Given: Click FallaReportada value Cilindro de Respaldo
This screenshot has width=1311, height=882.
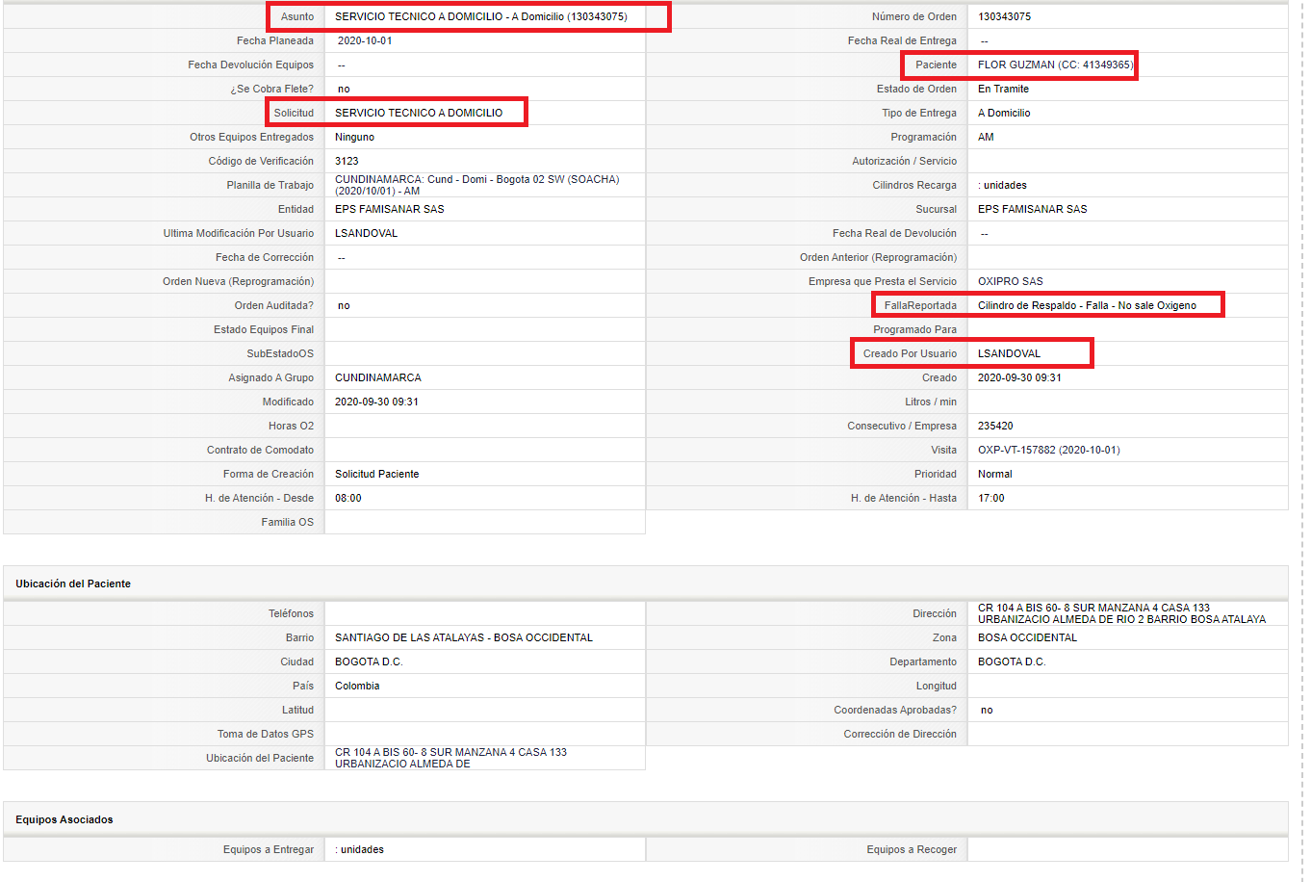Looking at the screenshot, I should click(1087, 305).
